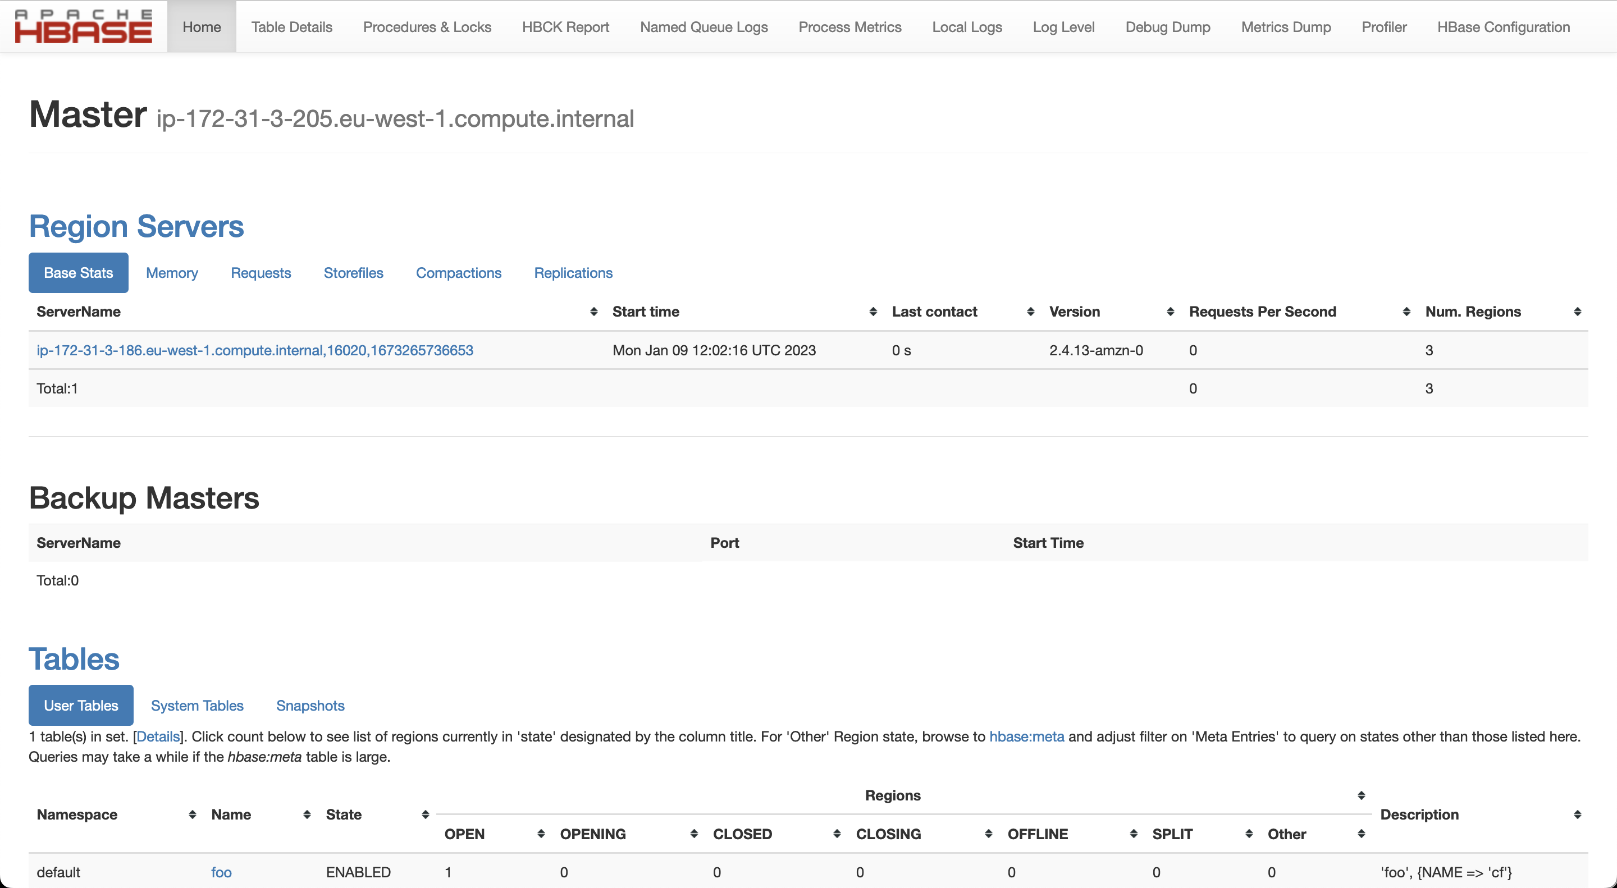
Task: Open the Details link for tables
Action: coord(158,737)
